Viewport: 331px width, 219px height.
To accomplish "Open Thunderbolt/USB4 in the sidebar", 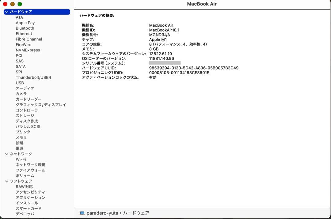I will 33,77.
